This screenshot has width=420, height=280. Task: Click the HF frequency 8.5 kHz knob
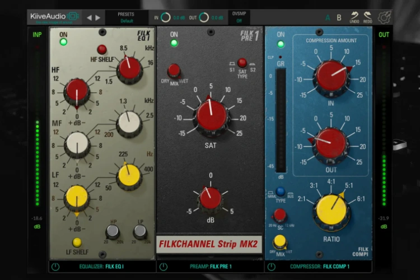129,69
